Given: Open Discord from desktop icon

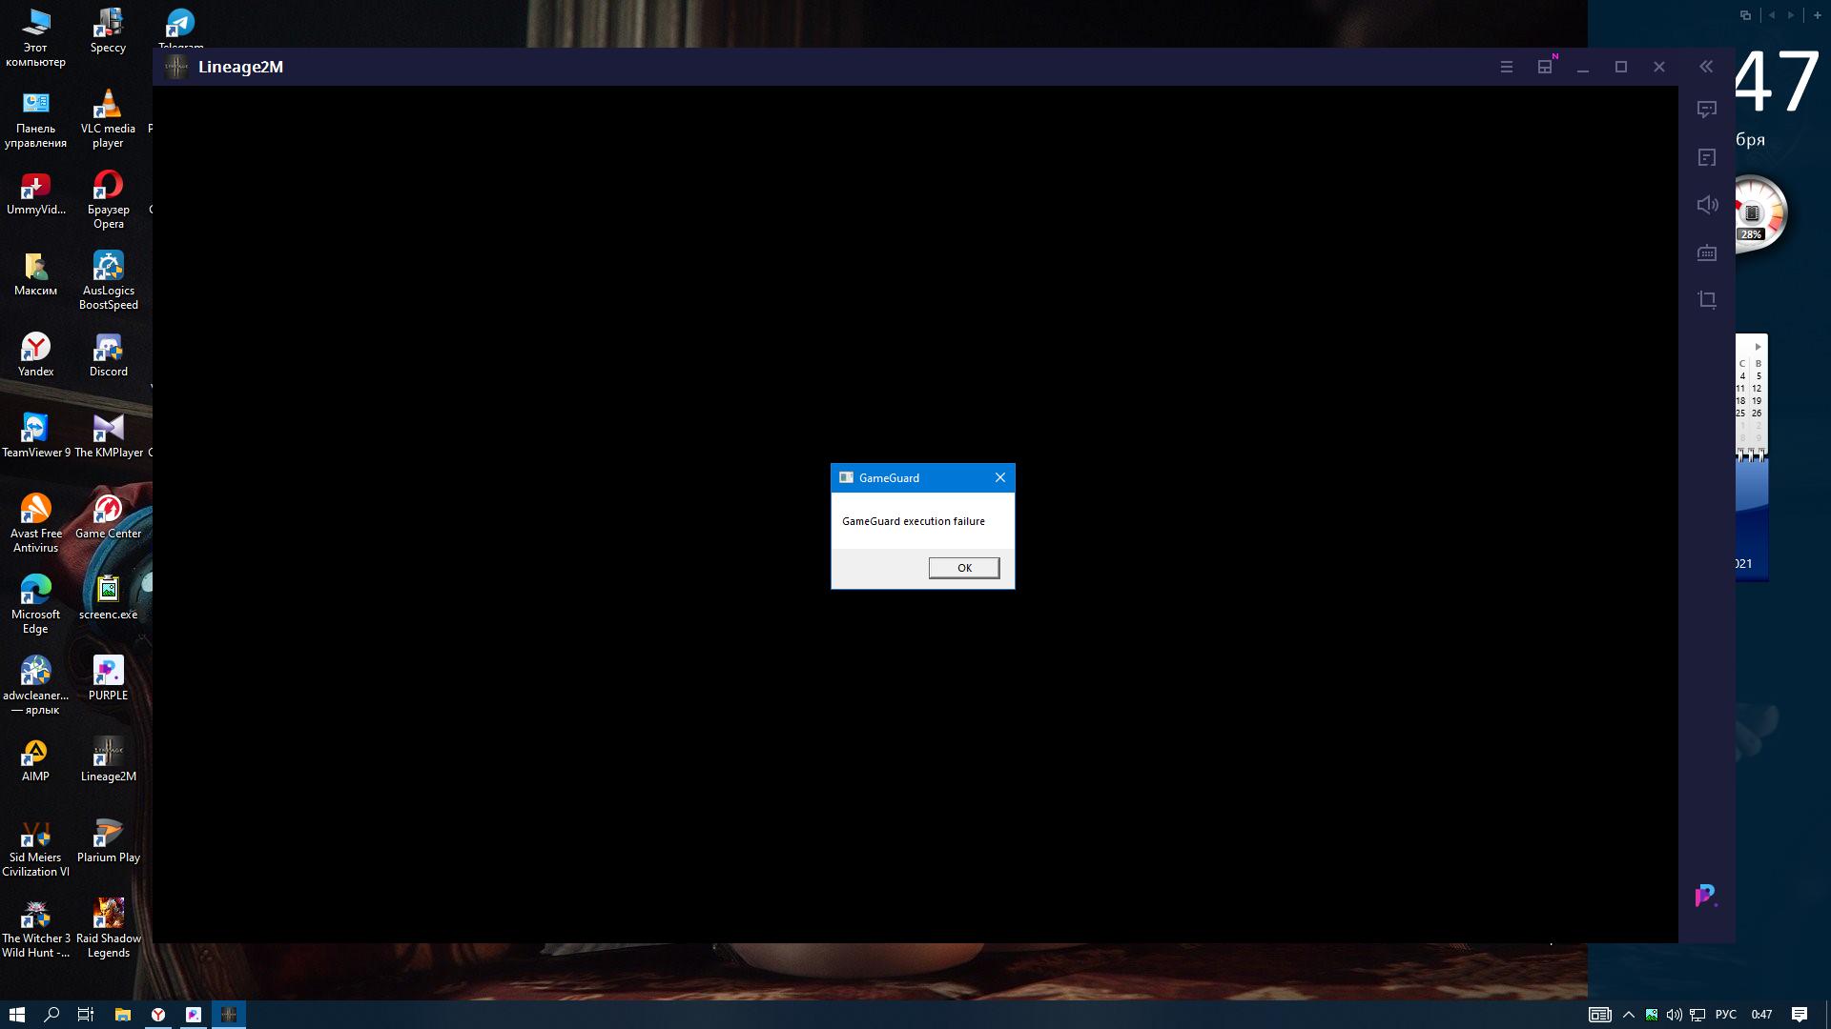Looking at the screenshot, I should click(108, 350).
